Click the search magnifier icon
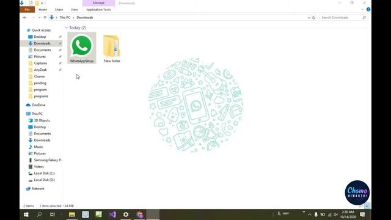The height and width of the screenshot is (220, 391). coord(364,18)
